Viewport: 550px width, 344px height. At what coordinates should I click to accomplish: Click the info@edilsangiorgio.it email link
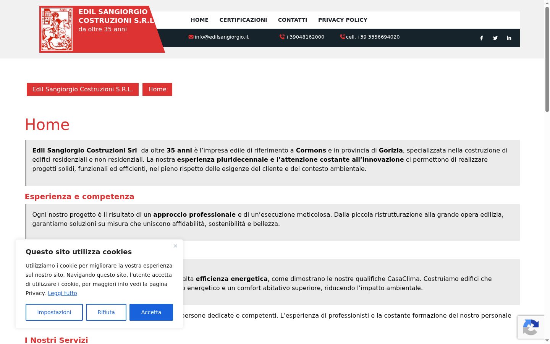(222, 37)
